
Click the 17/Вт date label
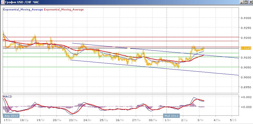[x=8, y=120]
